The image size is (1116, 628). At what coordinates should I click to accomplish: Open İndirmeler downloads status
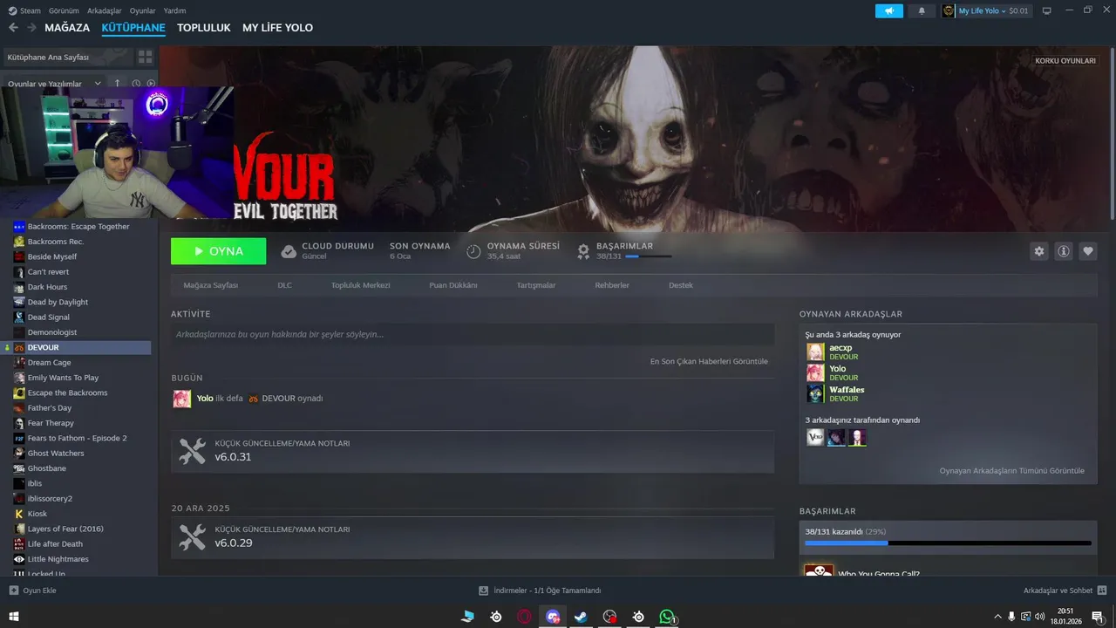(540, 590)
